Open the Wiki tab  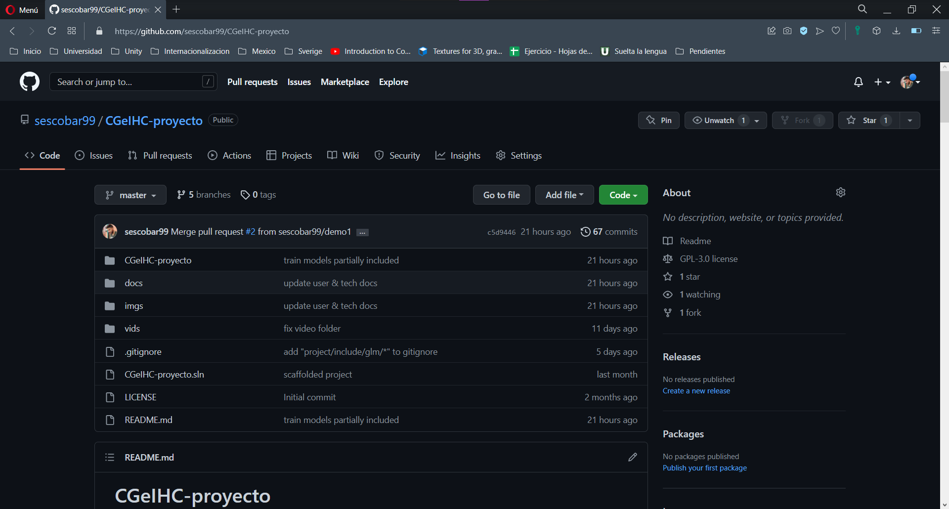343,155
